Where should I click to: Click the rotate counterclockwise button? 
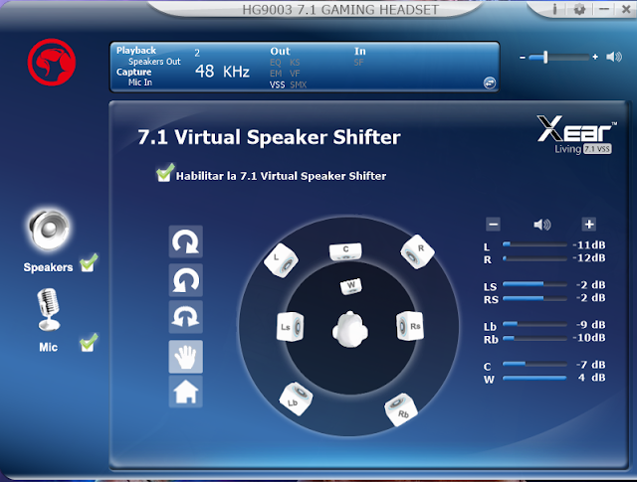point(186,280)
